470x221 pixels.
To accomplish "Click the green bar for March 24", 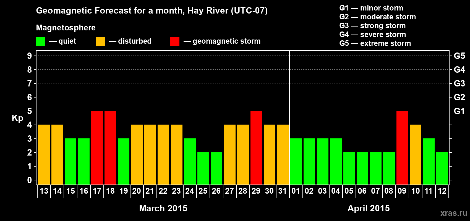I will (x=190, y=161).
